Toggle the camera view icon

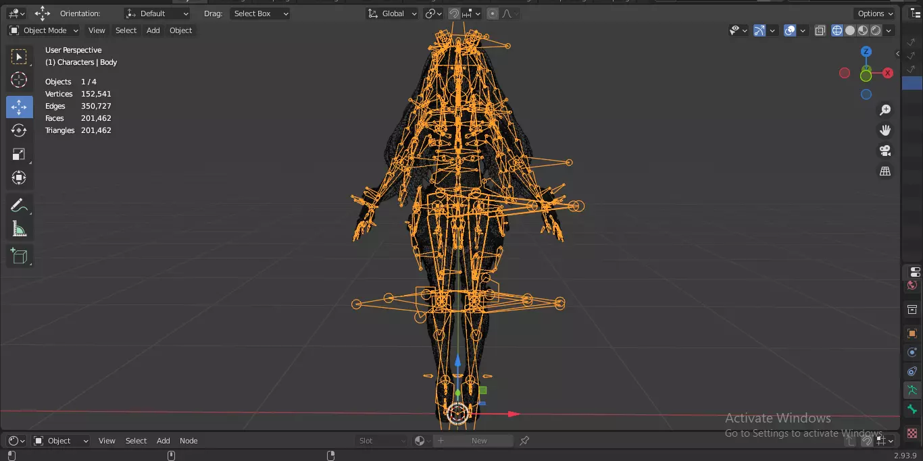[x=885, y=151]
